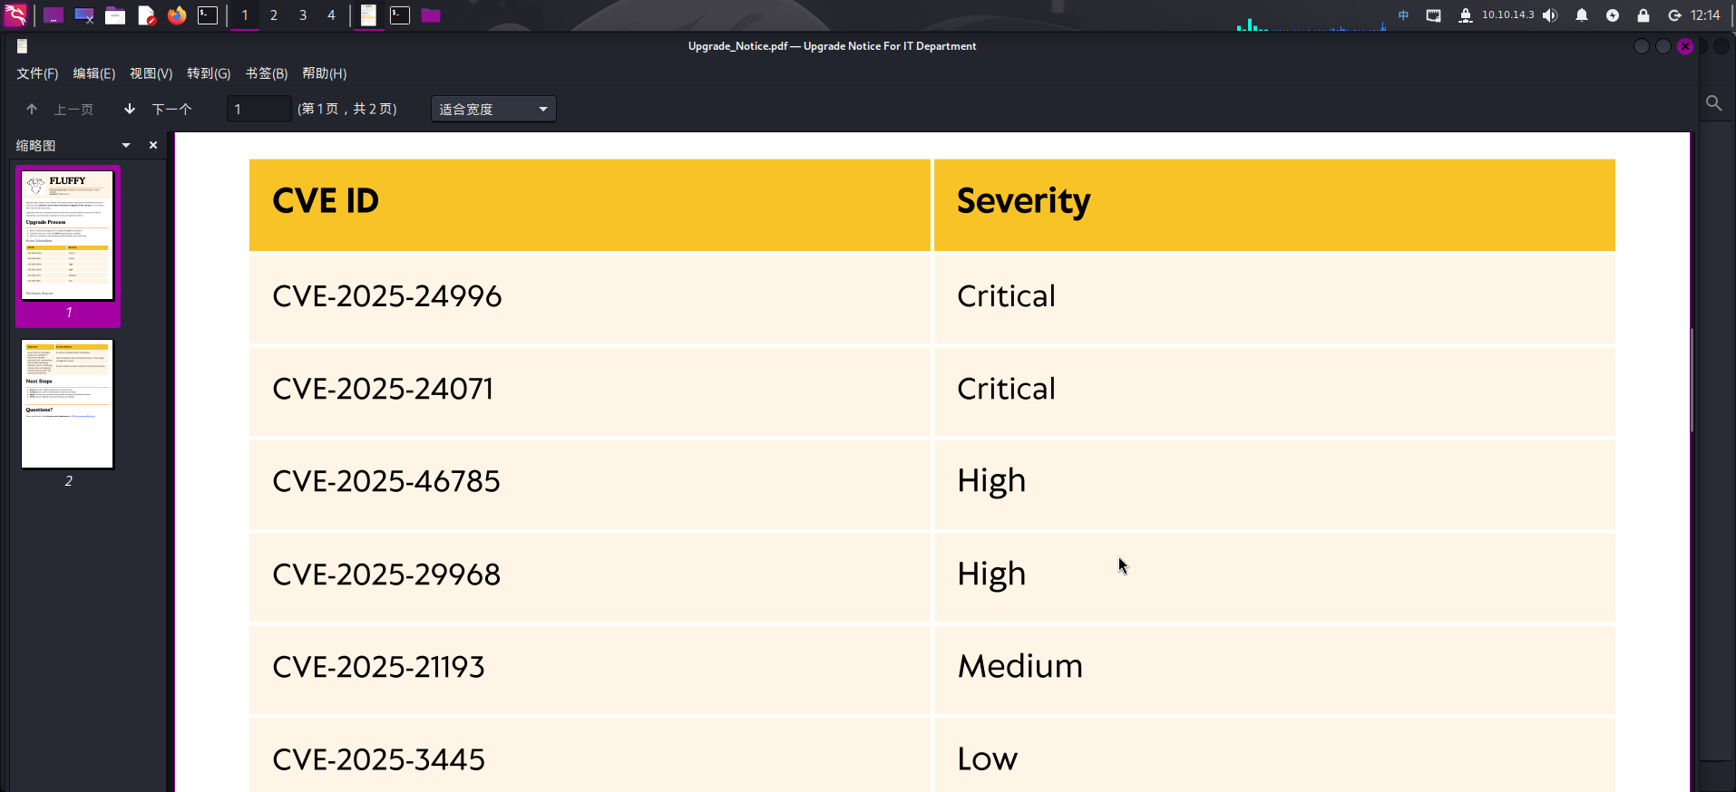Open the 视图(V) menu
The width and height of the screenshot is (1736, 792).
(x=151, y=73)
